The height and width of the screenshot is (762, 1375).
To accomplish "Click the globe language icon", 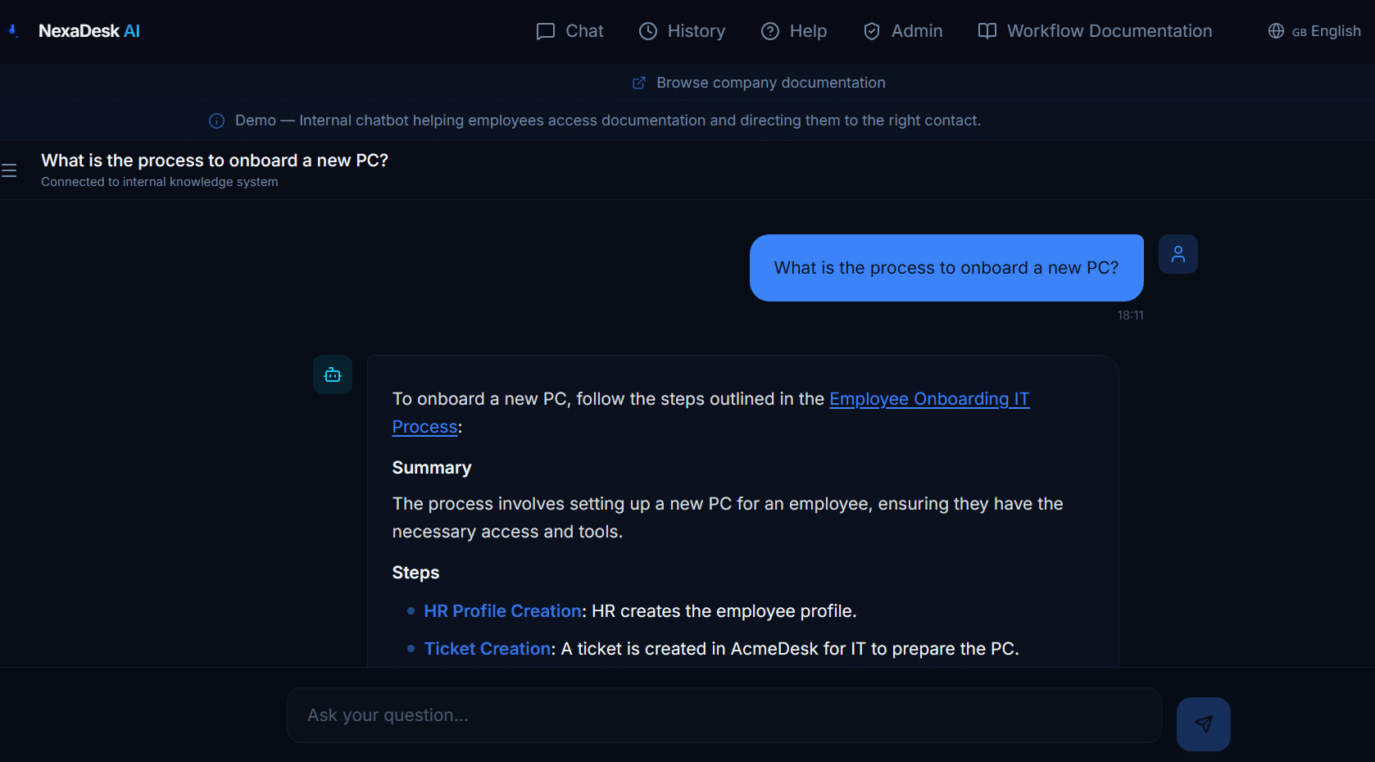I will click(x=1276, y=31).
